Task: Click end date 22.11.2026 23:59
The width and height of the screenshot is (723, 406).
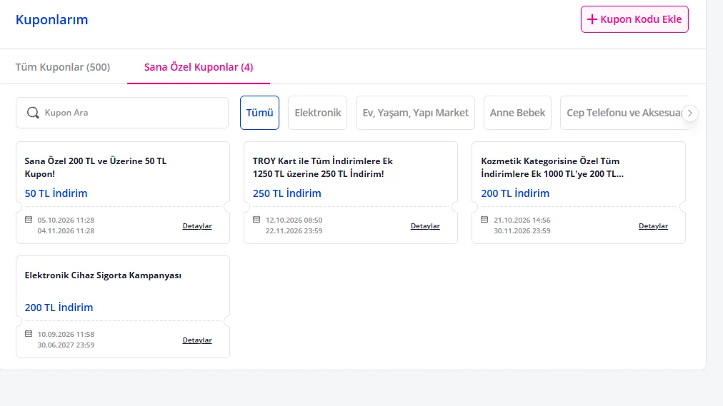Action: (294, 230)
